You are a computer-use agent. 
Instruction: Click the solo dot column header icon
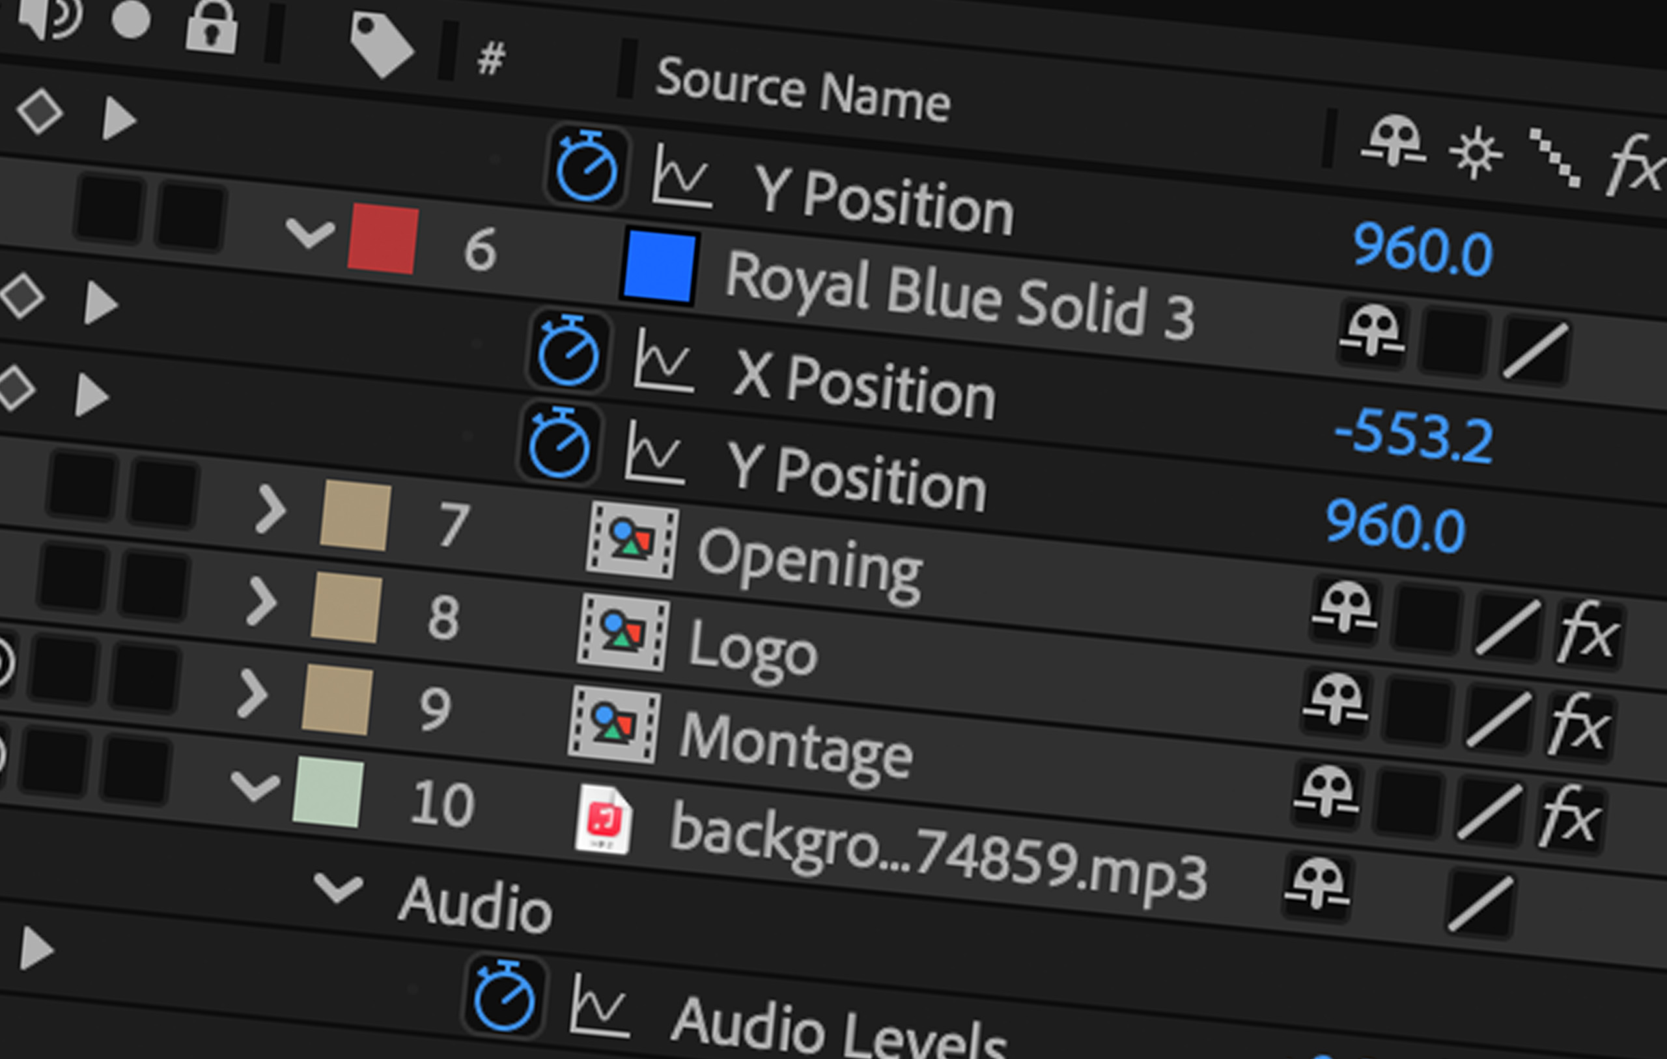(x=131, y=19)
